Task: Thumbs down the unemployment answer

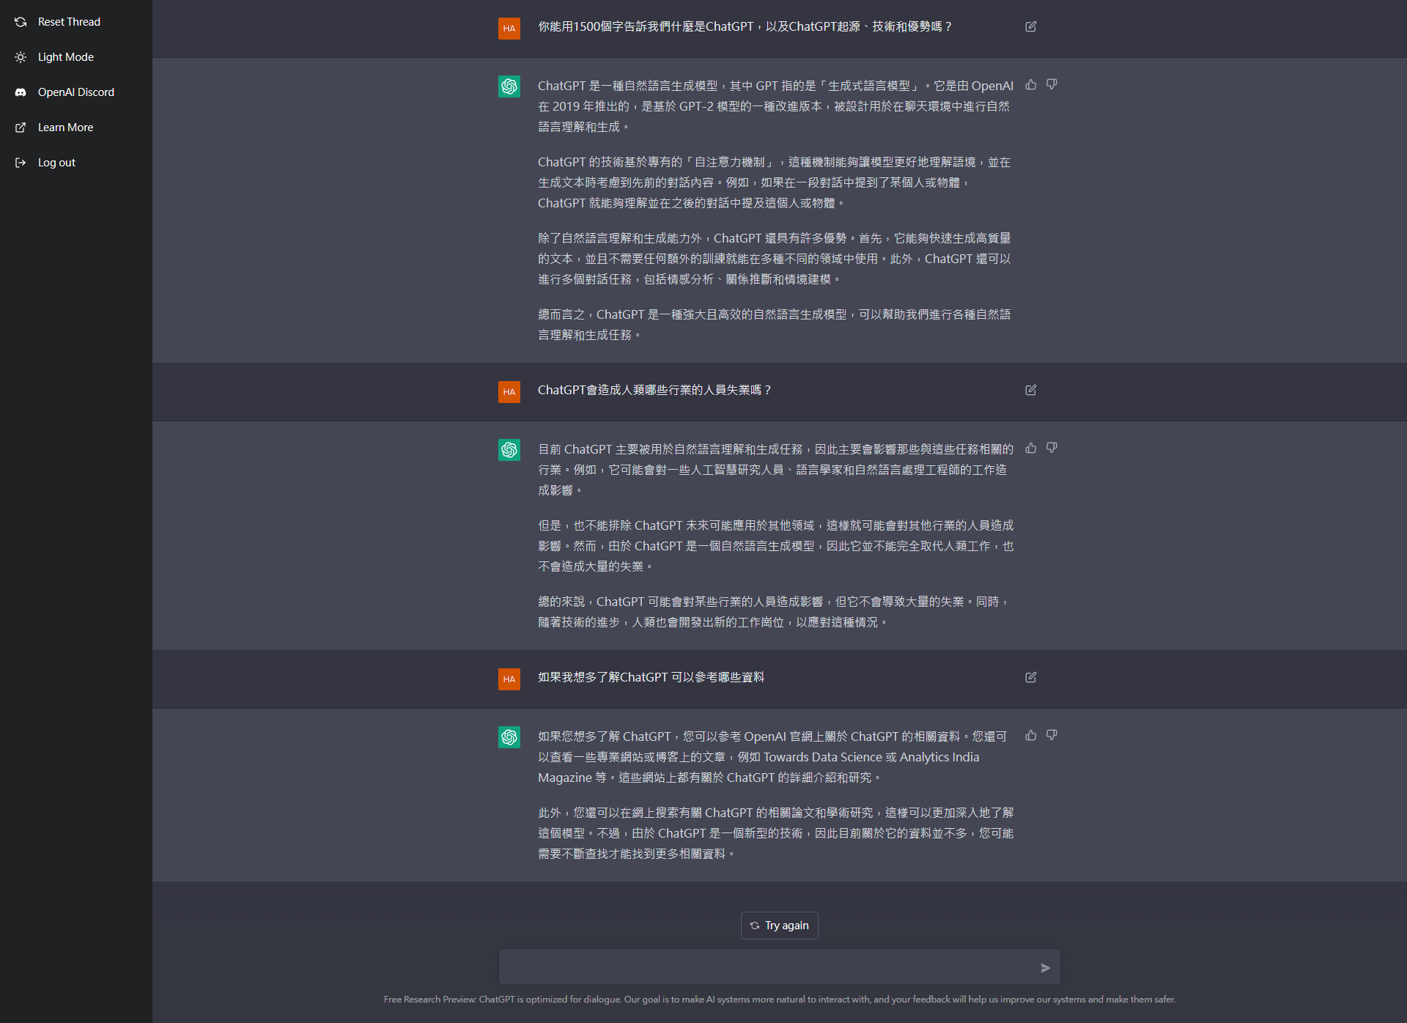Action: click(x=1052, y=448)
